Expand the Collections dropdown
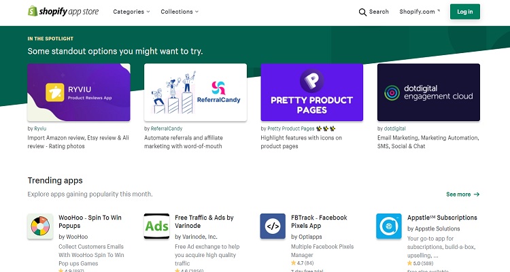510x272 pixels. click(x=180, y=12)
